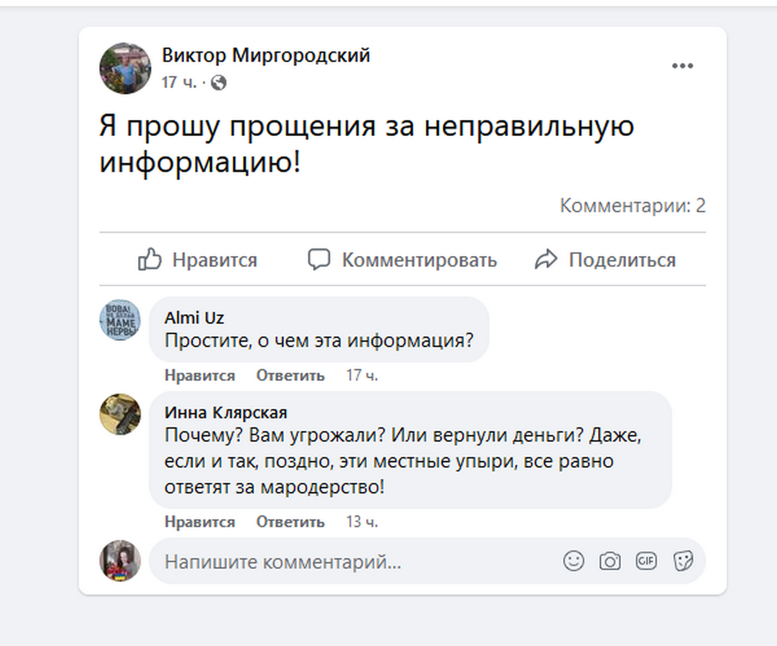Click the share arrow icon
Viewport: 777px width, 646px height.
click(546, 259)
